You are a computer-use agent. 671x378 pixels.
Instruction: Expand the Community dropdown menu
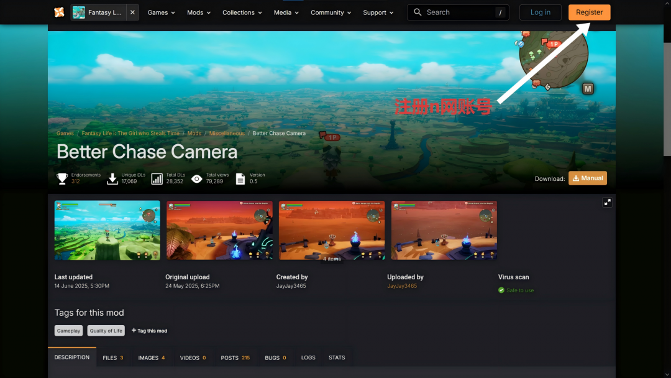point(331,12)
